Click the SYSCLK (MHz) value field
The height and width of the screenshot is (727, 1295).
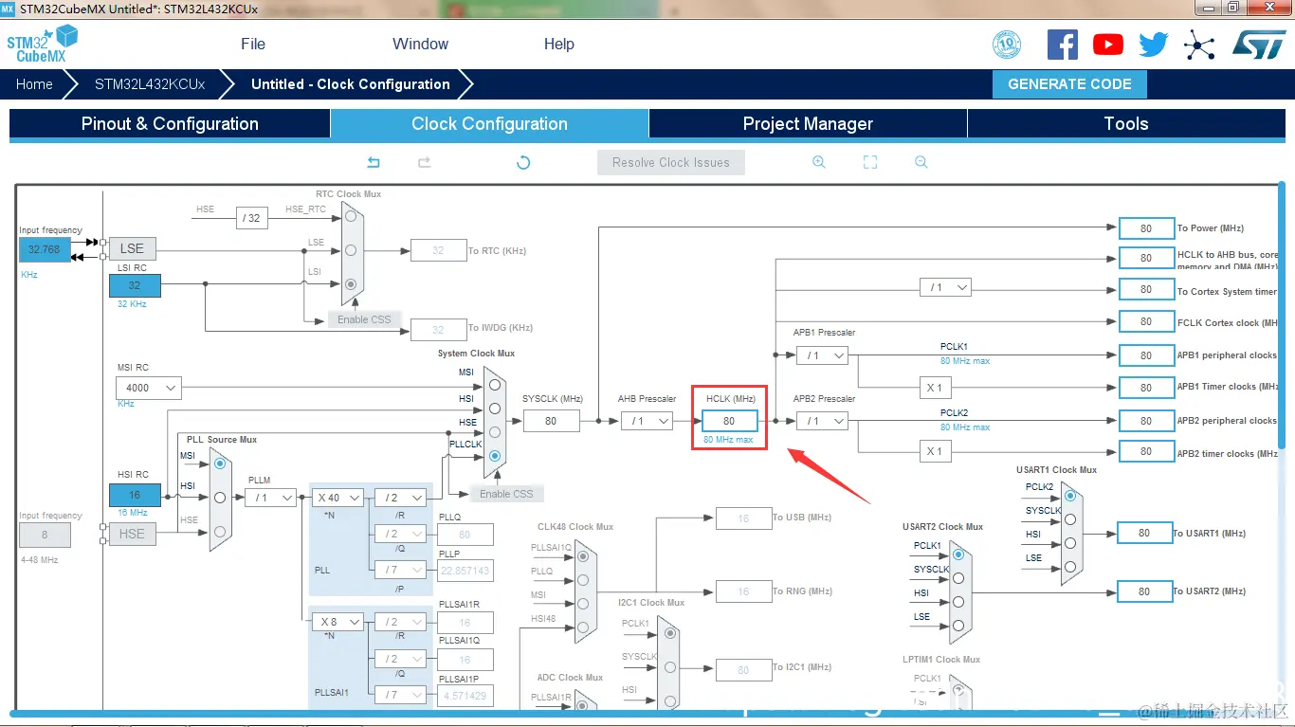[551, 421]
